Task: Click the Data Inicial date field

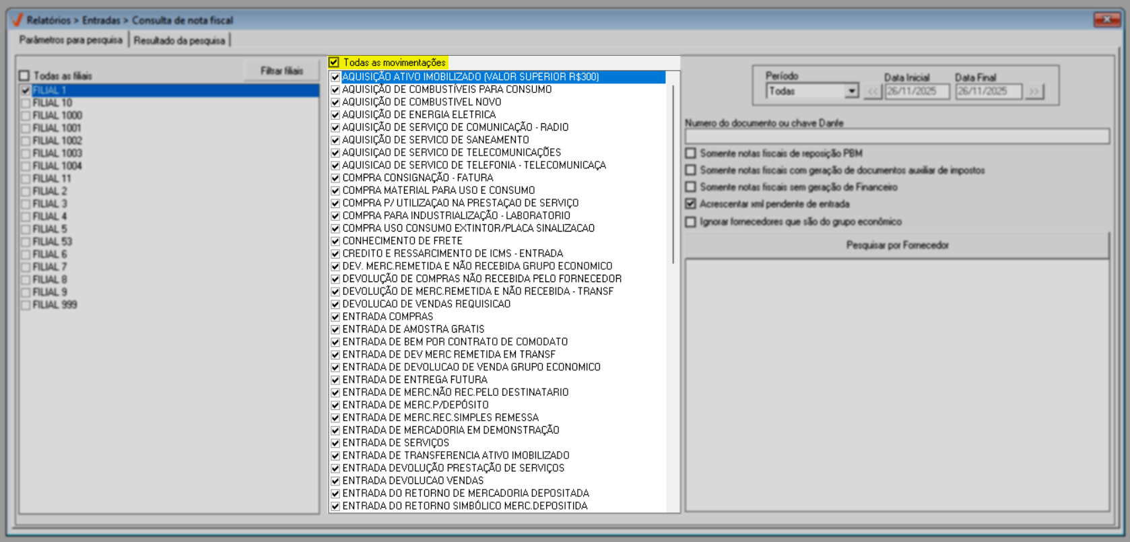Action: point(917,91)
